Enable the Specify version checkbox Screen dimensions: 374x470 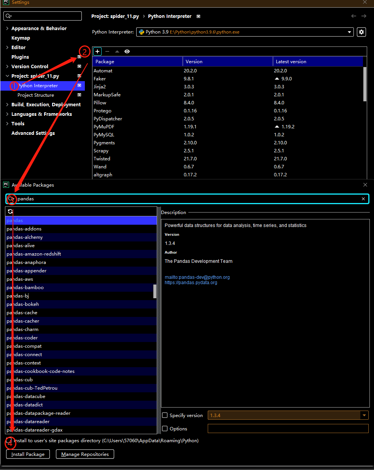pos(165,415)
